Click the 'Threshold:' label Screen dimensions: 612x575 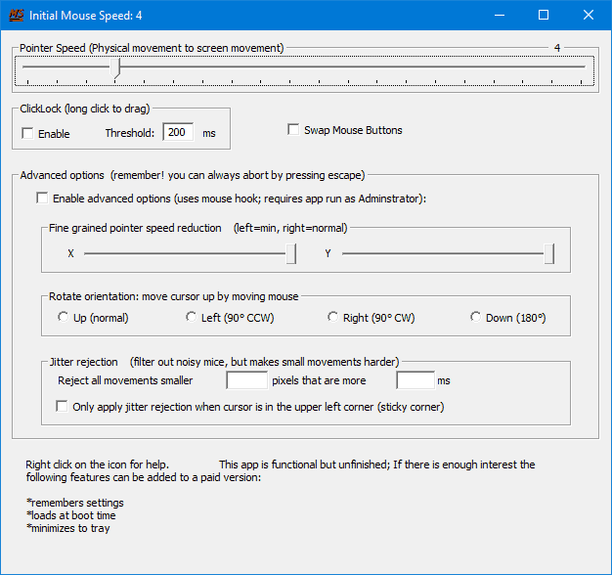(x=130, y=133)
